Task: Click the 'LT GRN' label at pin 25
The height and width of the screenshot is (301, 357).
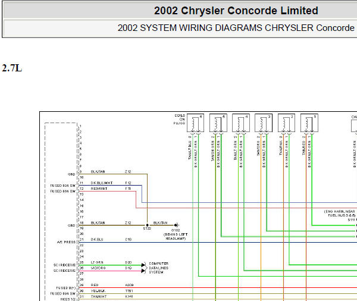Action: pos(97,262)
